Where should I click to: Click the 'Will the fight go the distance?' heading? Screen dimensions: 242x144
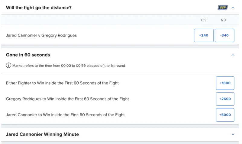pyautogui.click(x=39, y=8)
